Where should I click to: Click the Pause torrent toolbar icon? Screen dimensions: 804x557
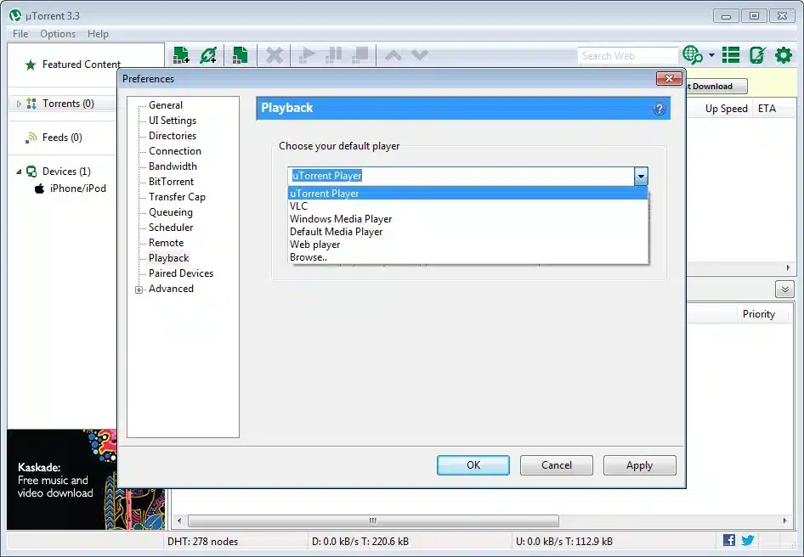(334, 55)
